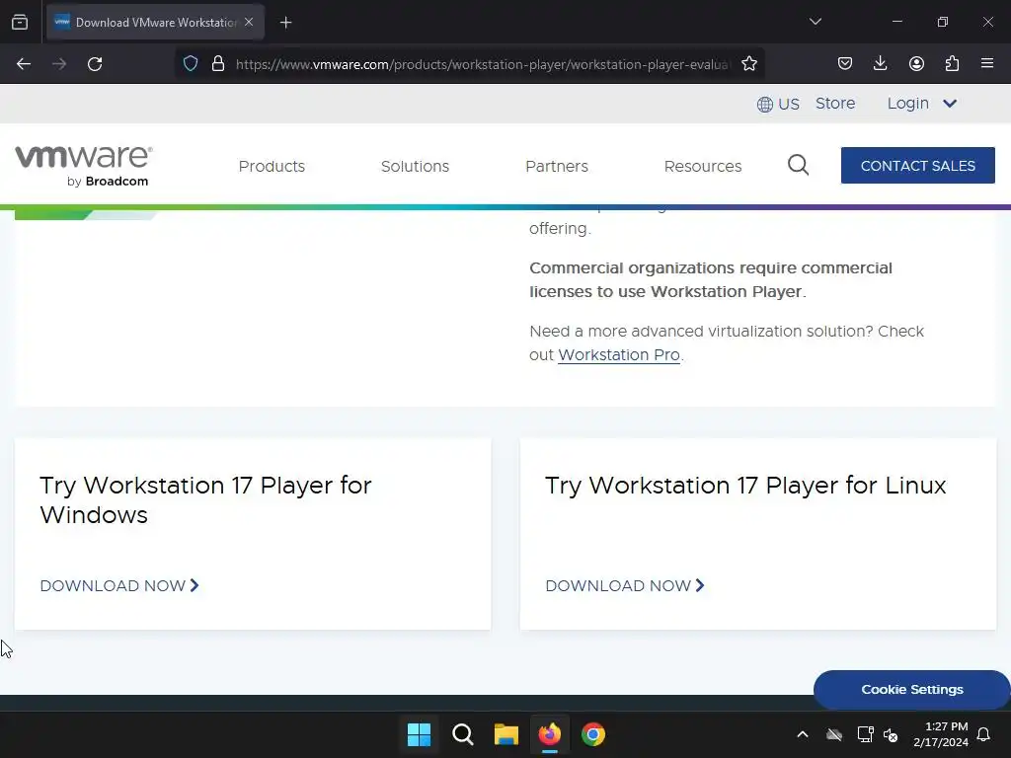The height and width of the screenshot is (758, 1011).
Task: Open the Resources menu
Action: (x=703, y=166)
